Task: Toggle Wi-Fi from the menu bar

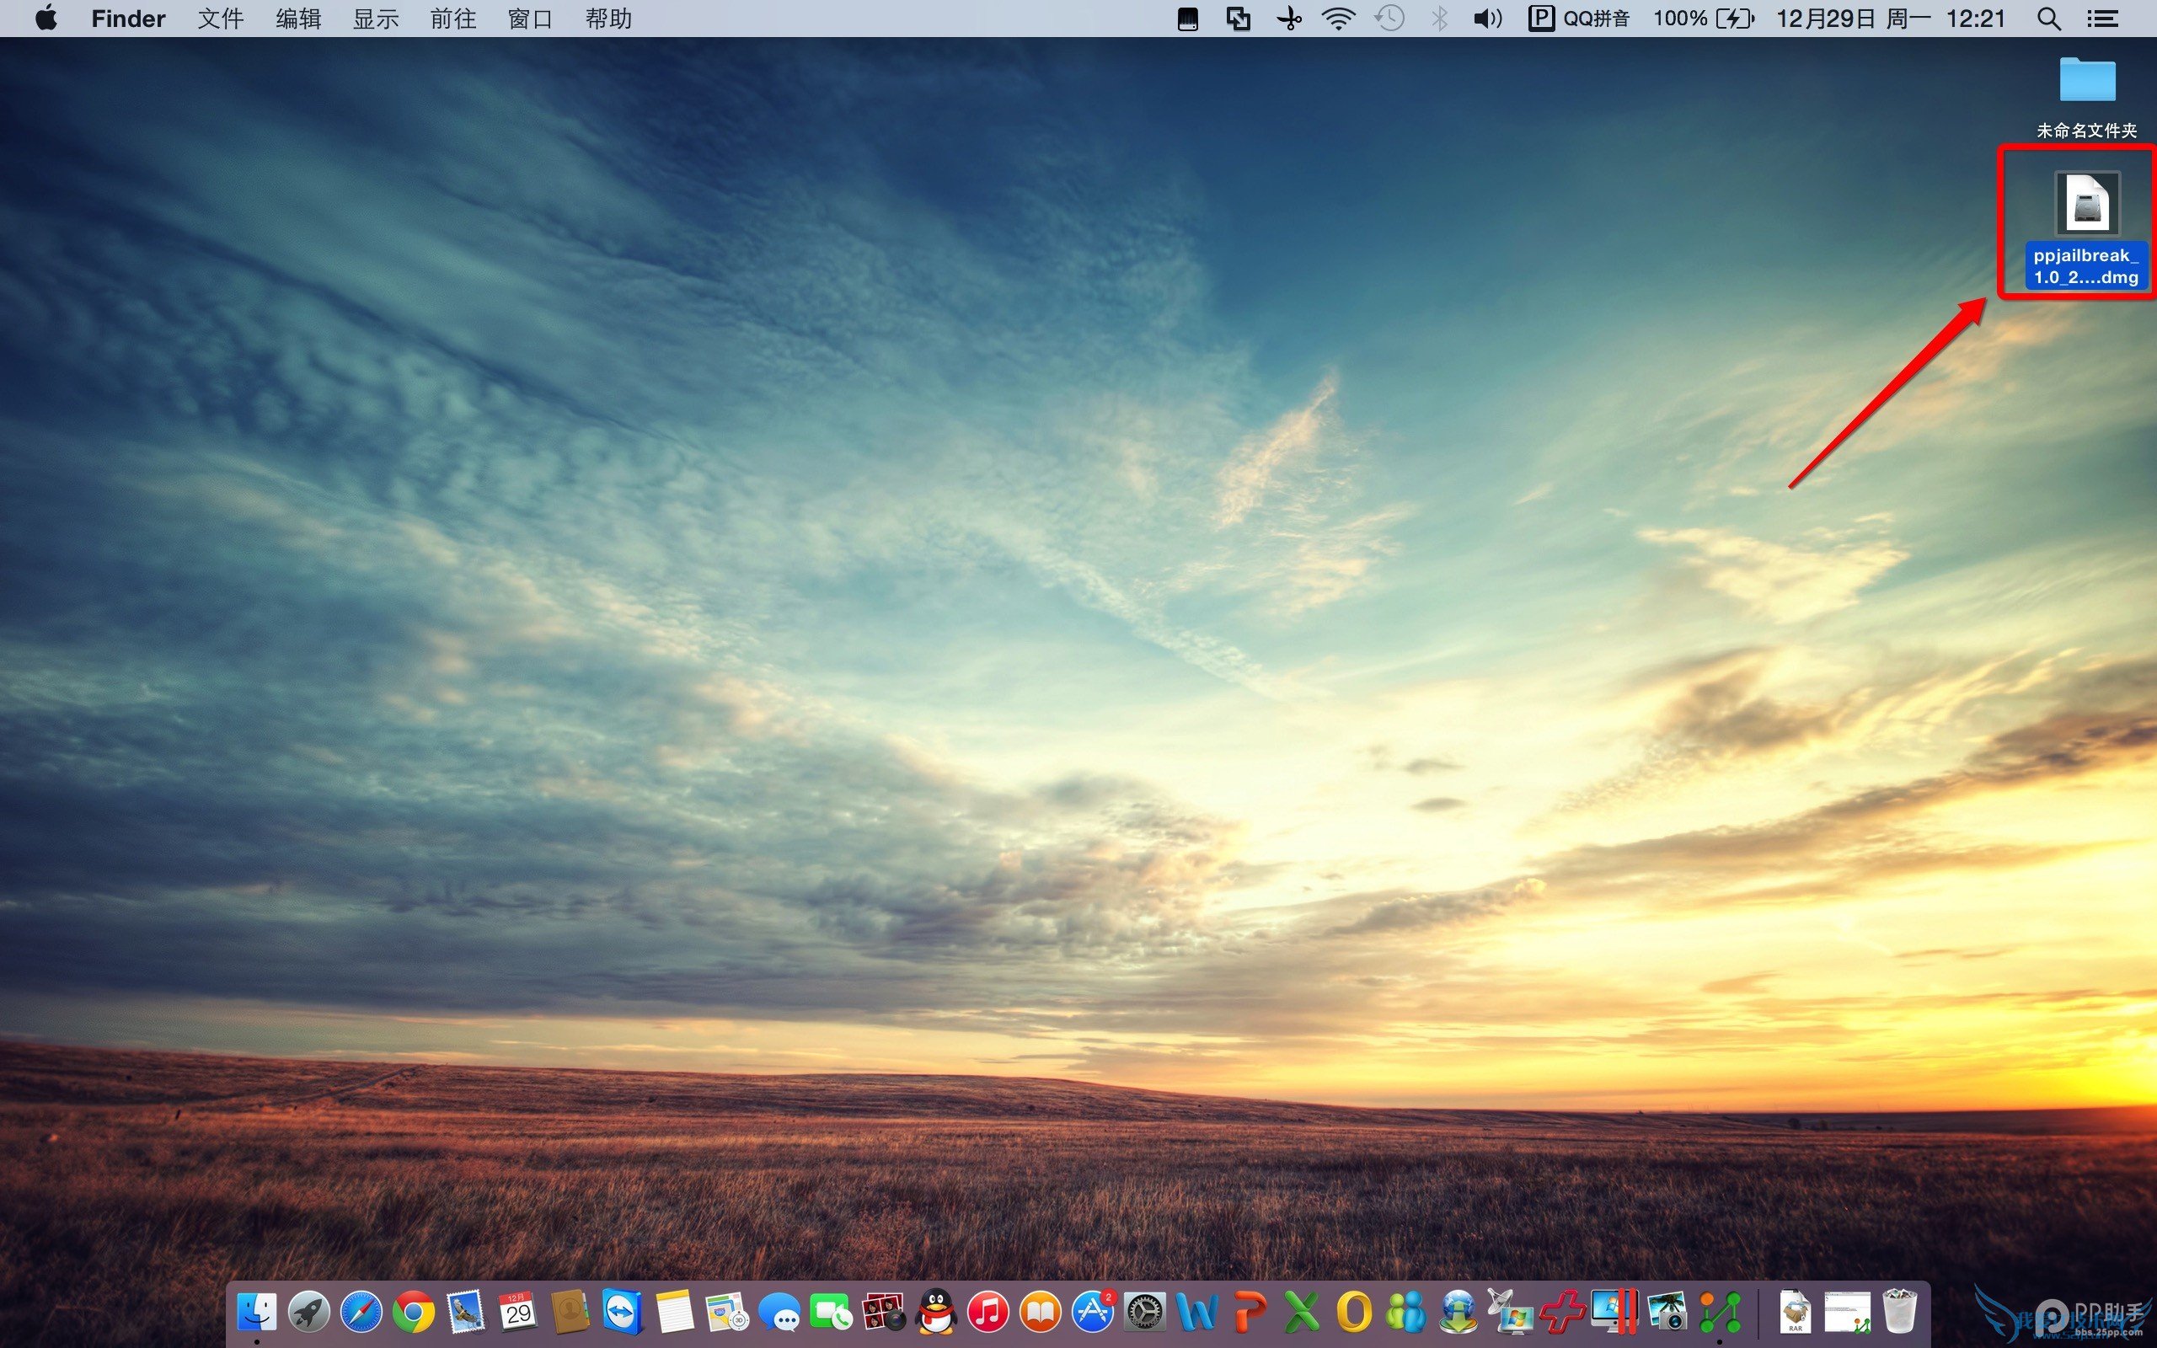Action: click(1337, 18)
